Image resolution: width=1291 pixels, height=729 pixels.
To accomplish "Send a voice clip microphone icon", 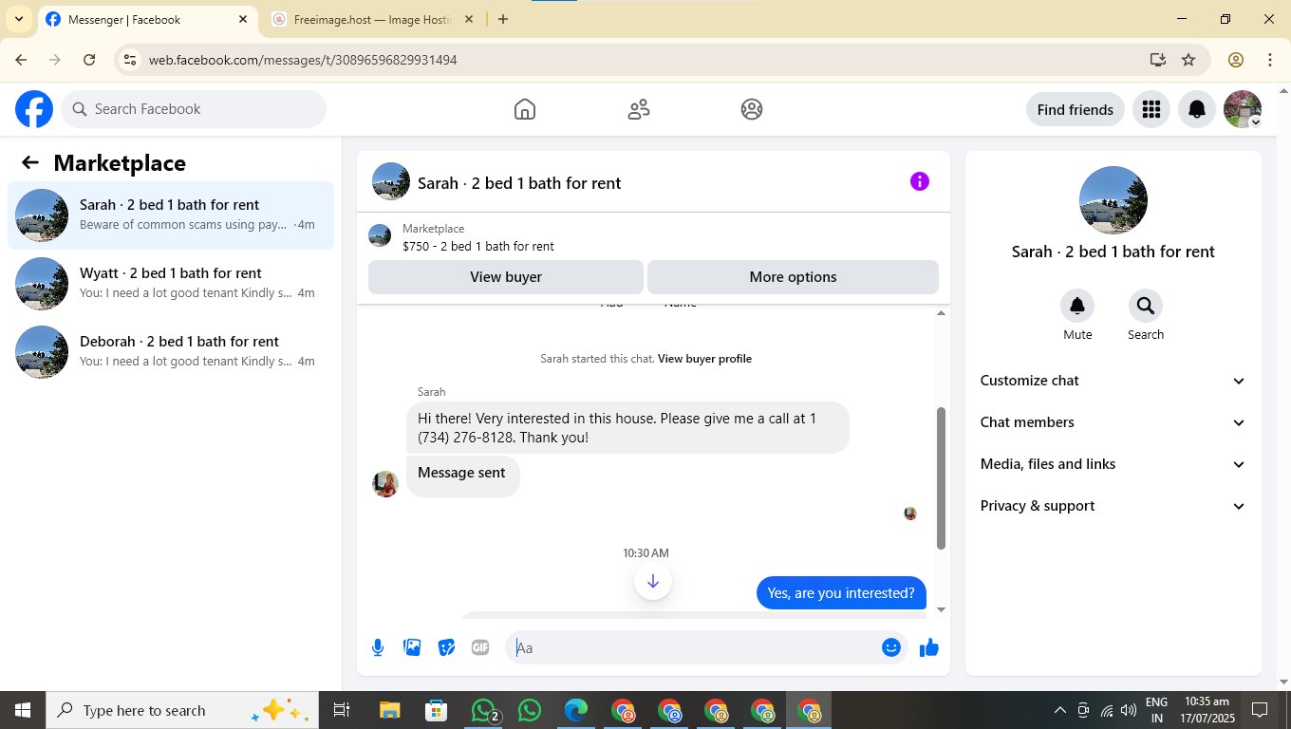I will click(x=378, y=647).
